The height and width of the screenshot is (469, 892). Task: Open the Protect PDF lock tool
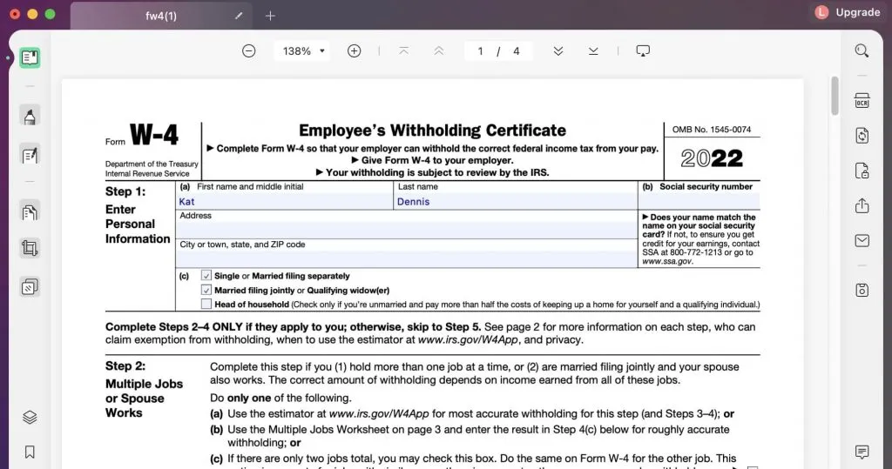coord(862,171)
